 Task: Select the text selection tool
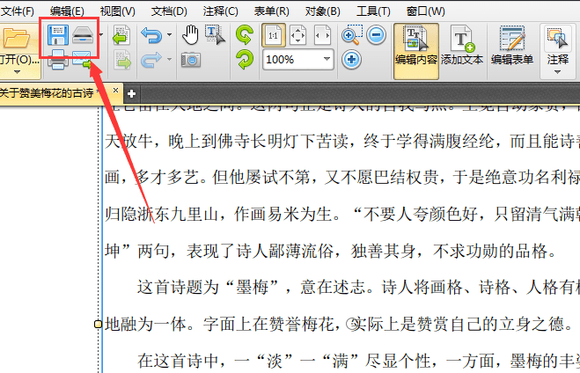[x=215, y=35]
